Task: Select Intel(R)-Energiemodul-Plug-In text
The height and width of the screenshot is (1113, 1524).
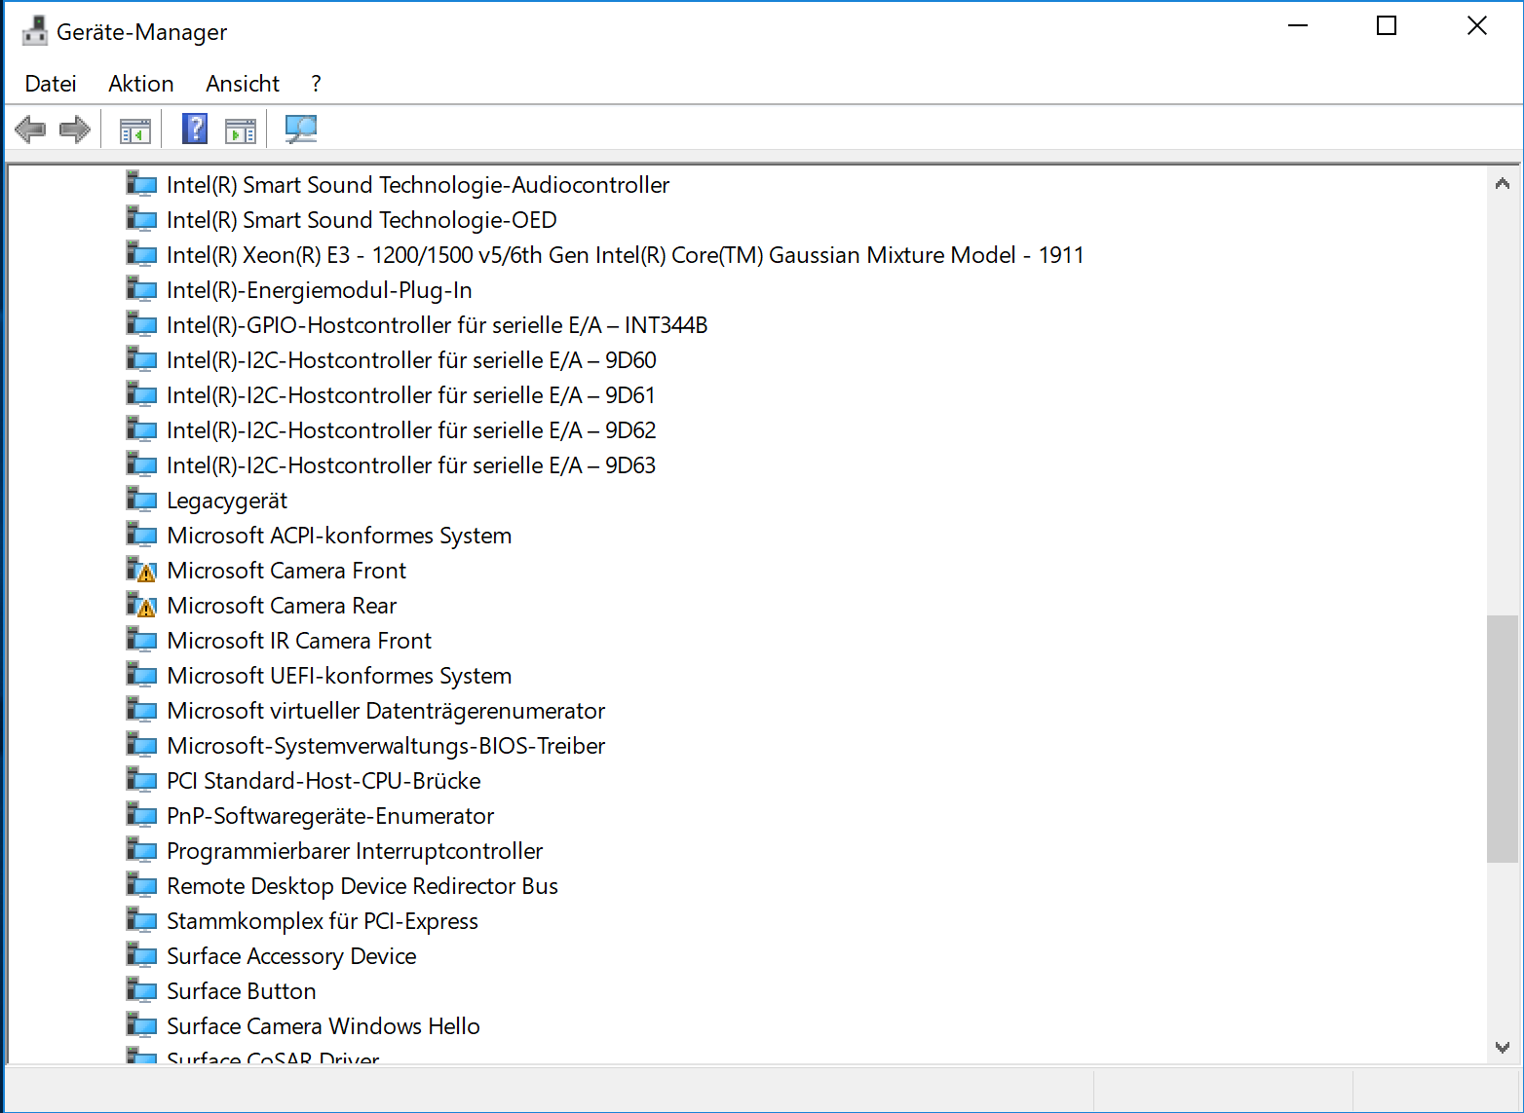Action: point(320,290)
